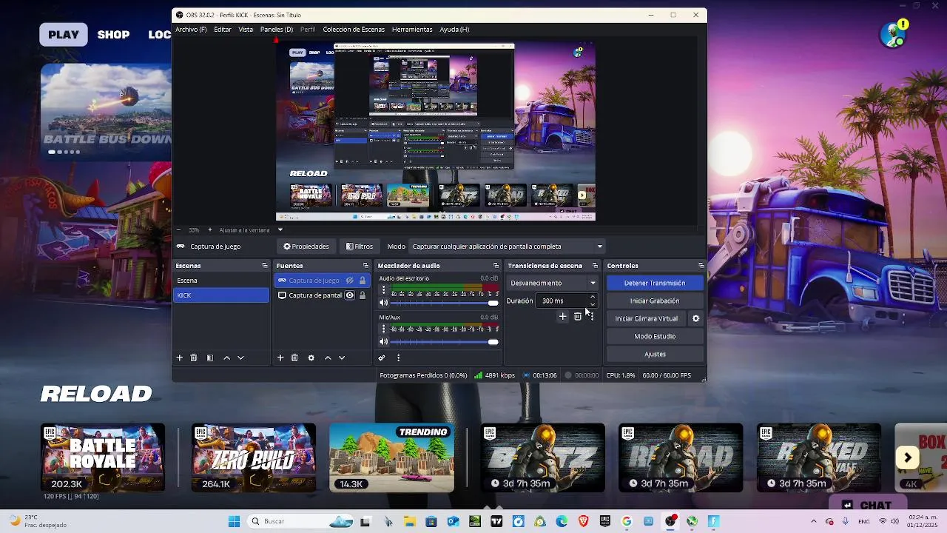Enable Modo Estudio
Image resolution: width=947 pixels, height=533 pixels.
pyautogui.click(x=655, y=336)
